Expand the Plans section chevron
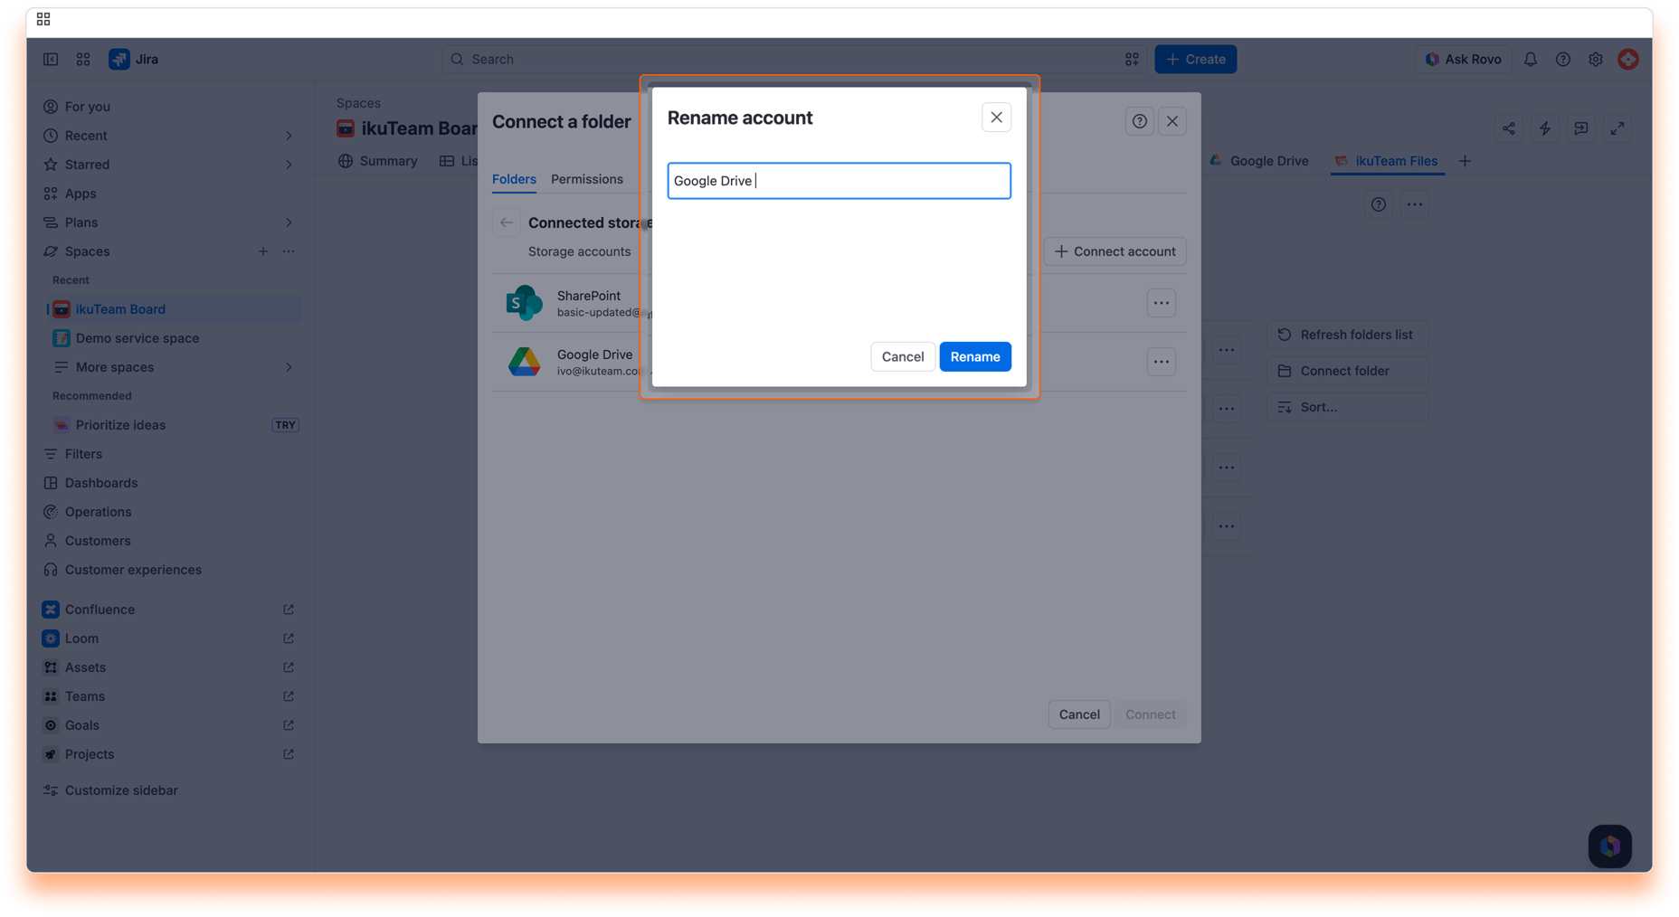Viewport: 1679px width, 917px height. coord(289,222)
